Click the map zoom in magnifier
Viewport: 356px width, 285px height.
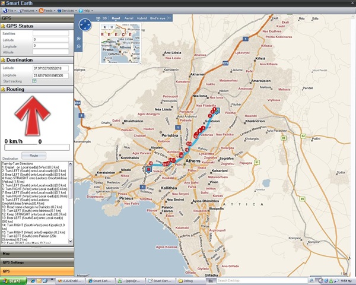click(x=78, y=39)
